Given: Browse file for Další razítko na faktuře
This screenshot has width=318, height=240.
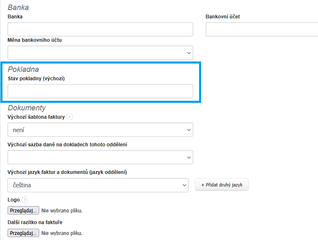Looking at the screenshot, I should click(x=23, y=233).
